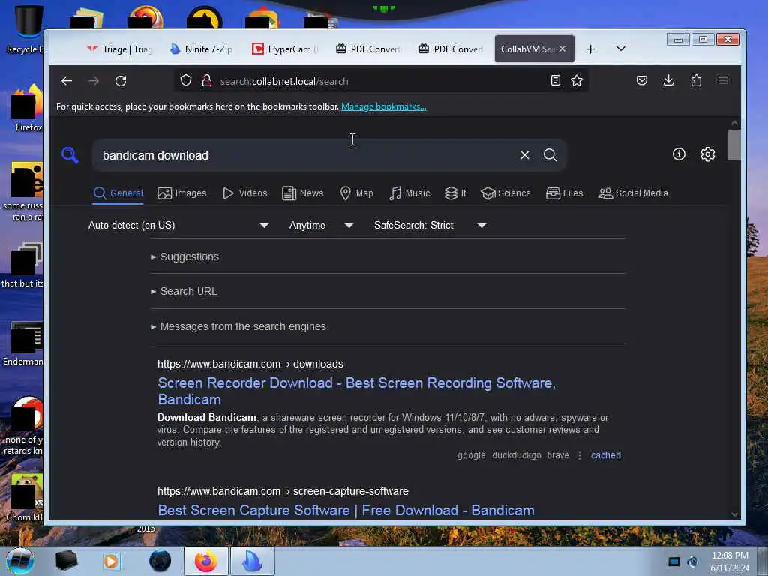The width and height of the screenshot is (768, 576).
Task: Open the tracking protection shield icon
Action: 186,80
